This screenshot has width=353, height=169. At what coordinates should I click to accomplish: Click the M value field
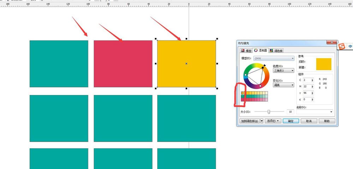click(x=307, y=87)
